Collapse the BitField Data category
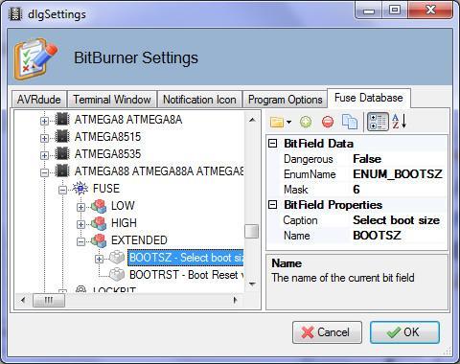The width and height of the screenshot is (460, 364). (x=272, y=143)
